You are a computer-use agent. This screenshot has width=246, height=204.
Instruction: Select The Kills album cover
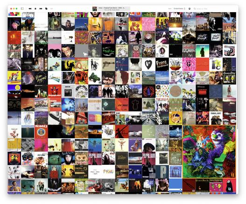coord(162,105)
